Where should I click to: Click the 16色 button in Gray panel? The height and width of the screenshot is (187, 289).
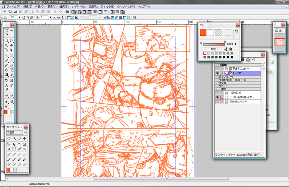click(213, 49)
